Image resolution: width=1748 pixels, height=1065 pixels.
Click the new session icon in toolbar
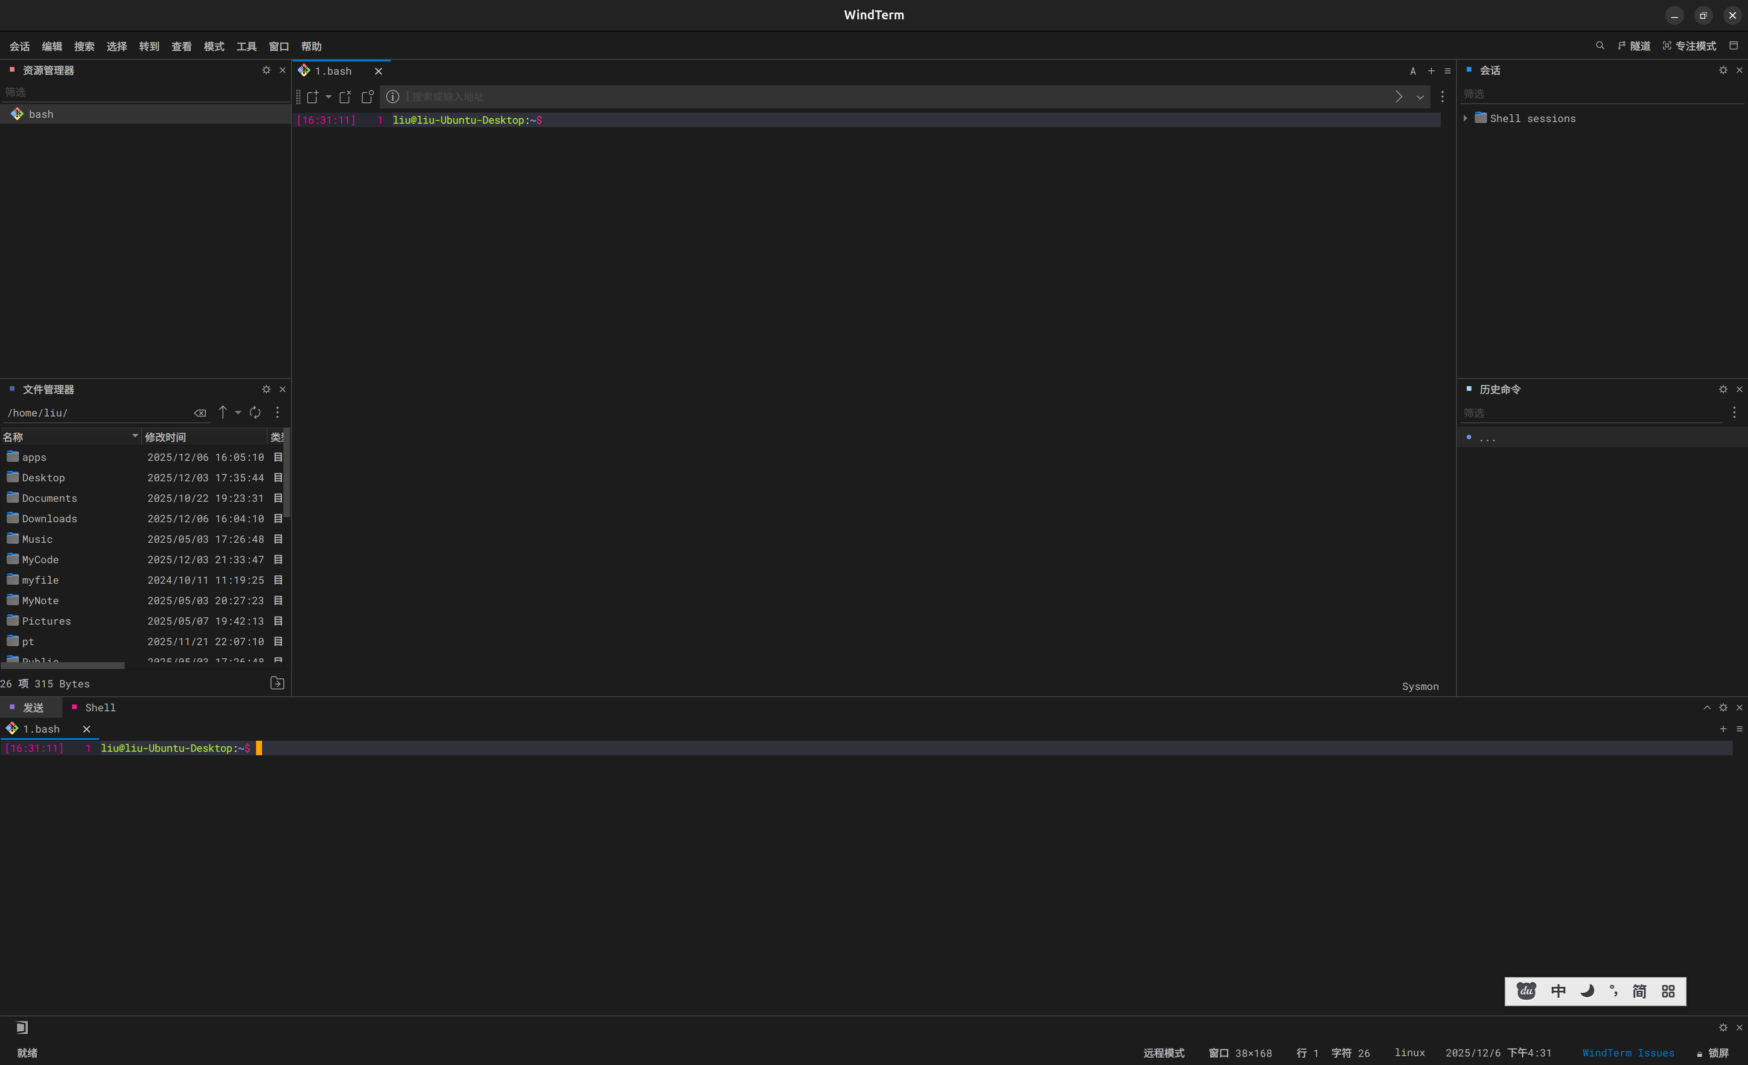pos(312,96)
